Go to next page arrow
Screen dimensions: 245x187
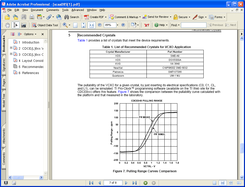(x=126, y=183)
